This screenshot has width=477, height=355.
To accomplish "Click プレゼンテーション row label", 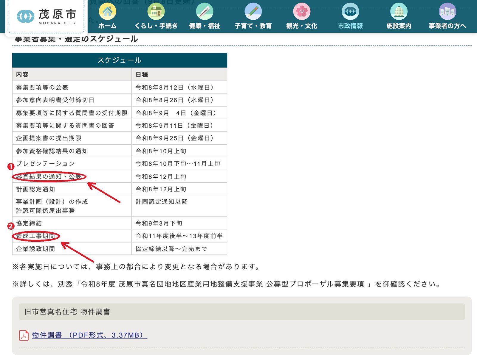I will point(45,163).
